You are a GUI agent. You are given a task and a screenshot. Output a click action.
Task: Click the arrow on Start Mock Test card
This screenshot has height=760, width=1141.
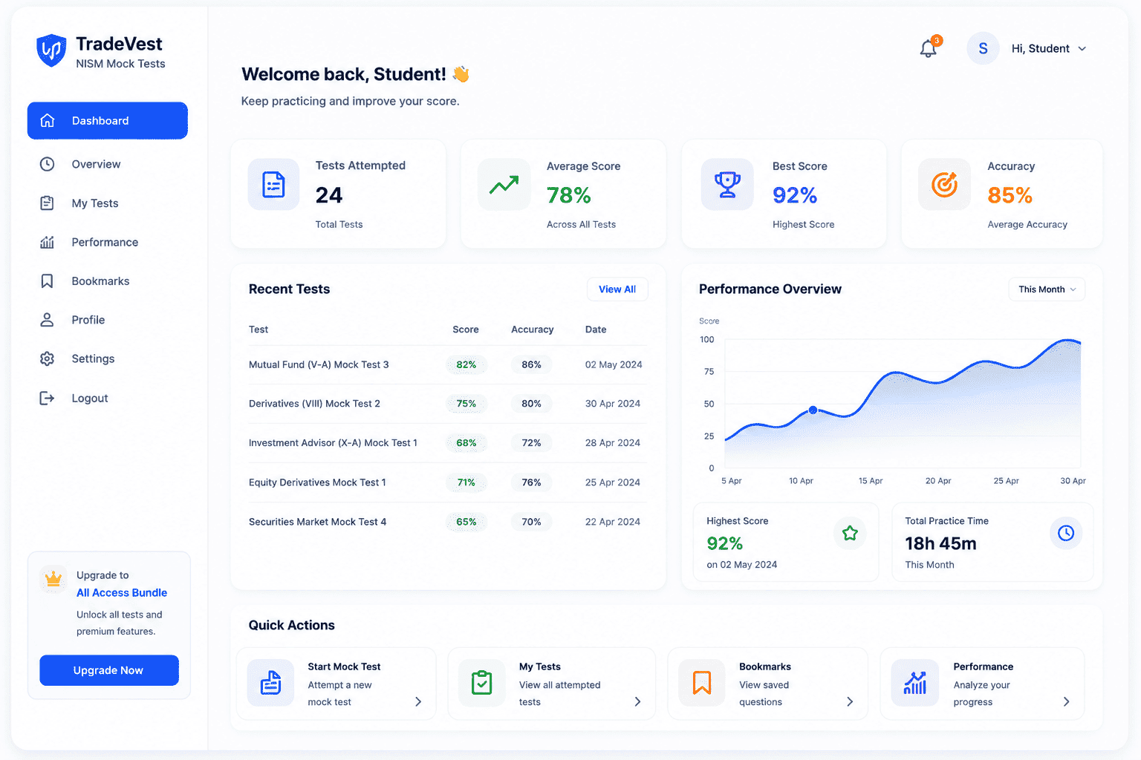click(418, 701)
